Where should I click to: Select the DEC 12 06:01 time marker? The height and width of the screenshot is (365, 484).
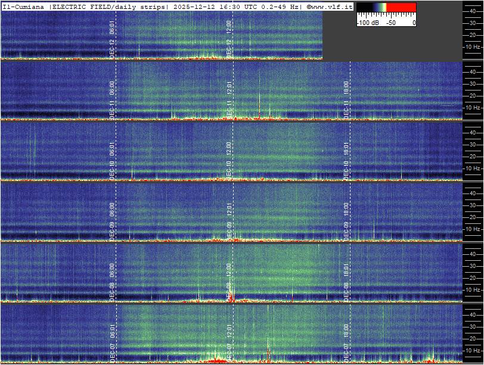pos(112,38)
